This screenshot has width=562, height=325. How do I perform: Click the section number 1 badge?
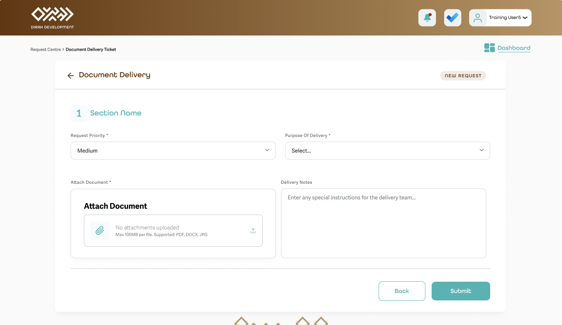[x=79, y=113]
